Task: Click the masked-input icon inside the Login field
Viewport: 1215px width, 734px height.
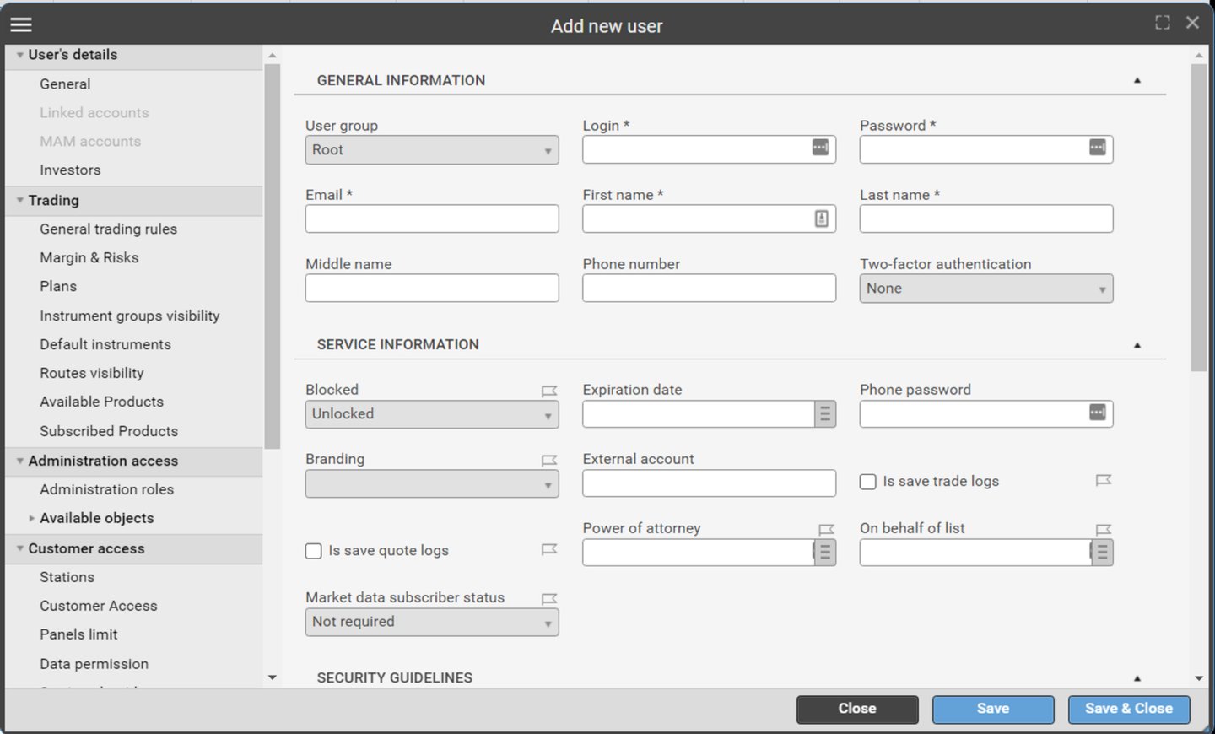Action: pyautogui.click(x=819, y=147)
